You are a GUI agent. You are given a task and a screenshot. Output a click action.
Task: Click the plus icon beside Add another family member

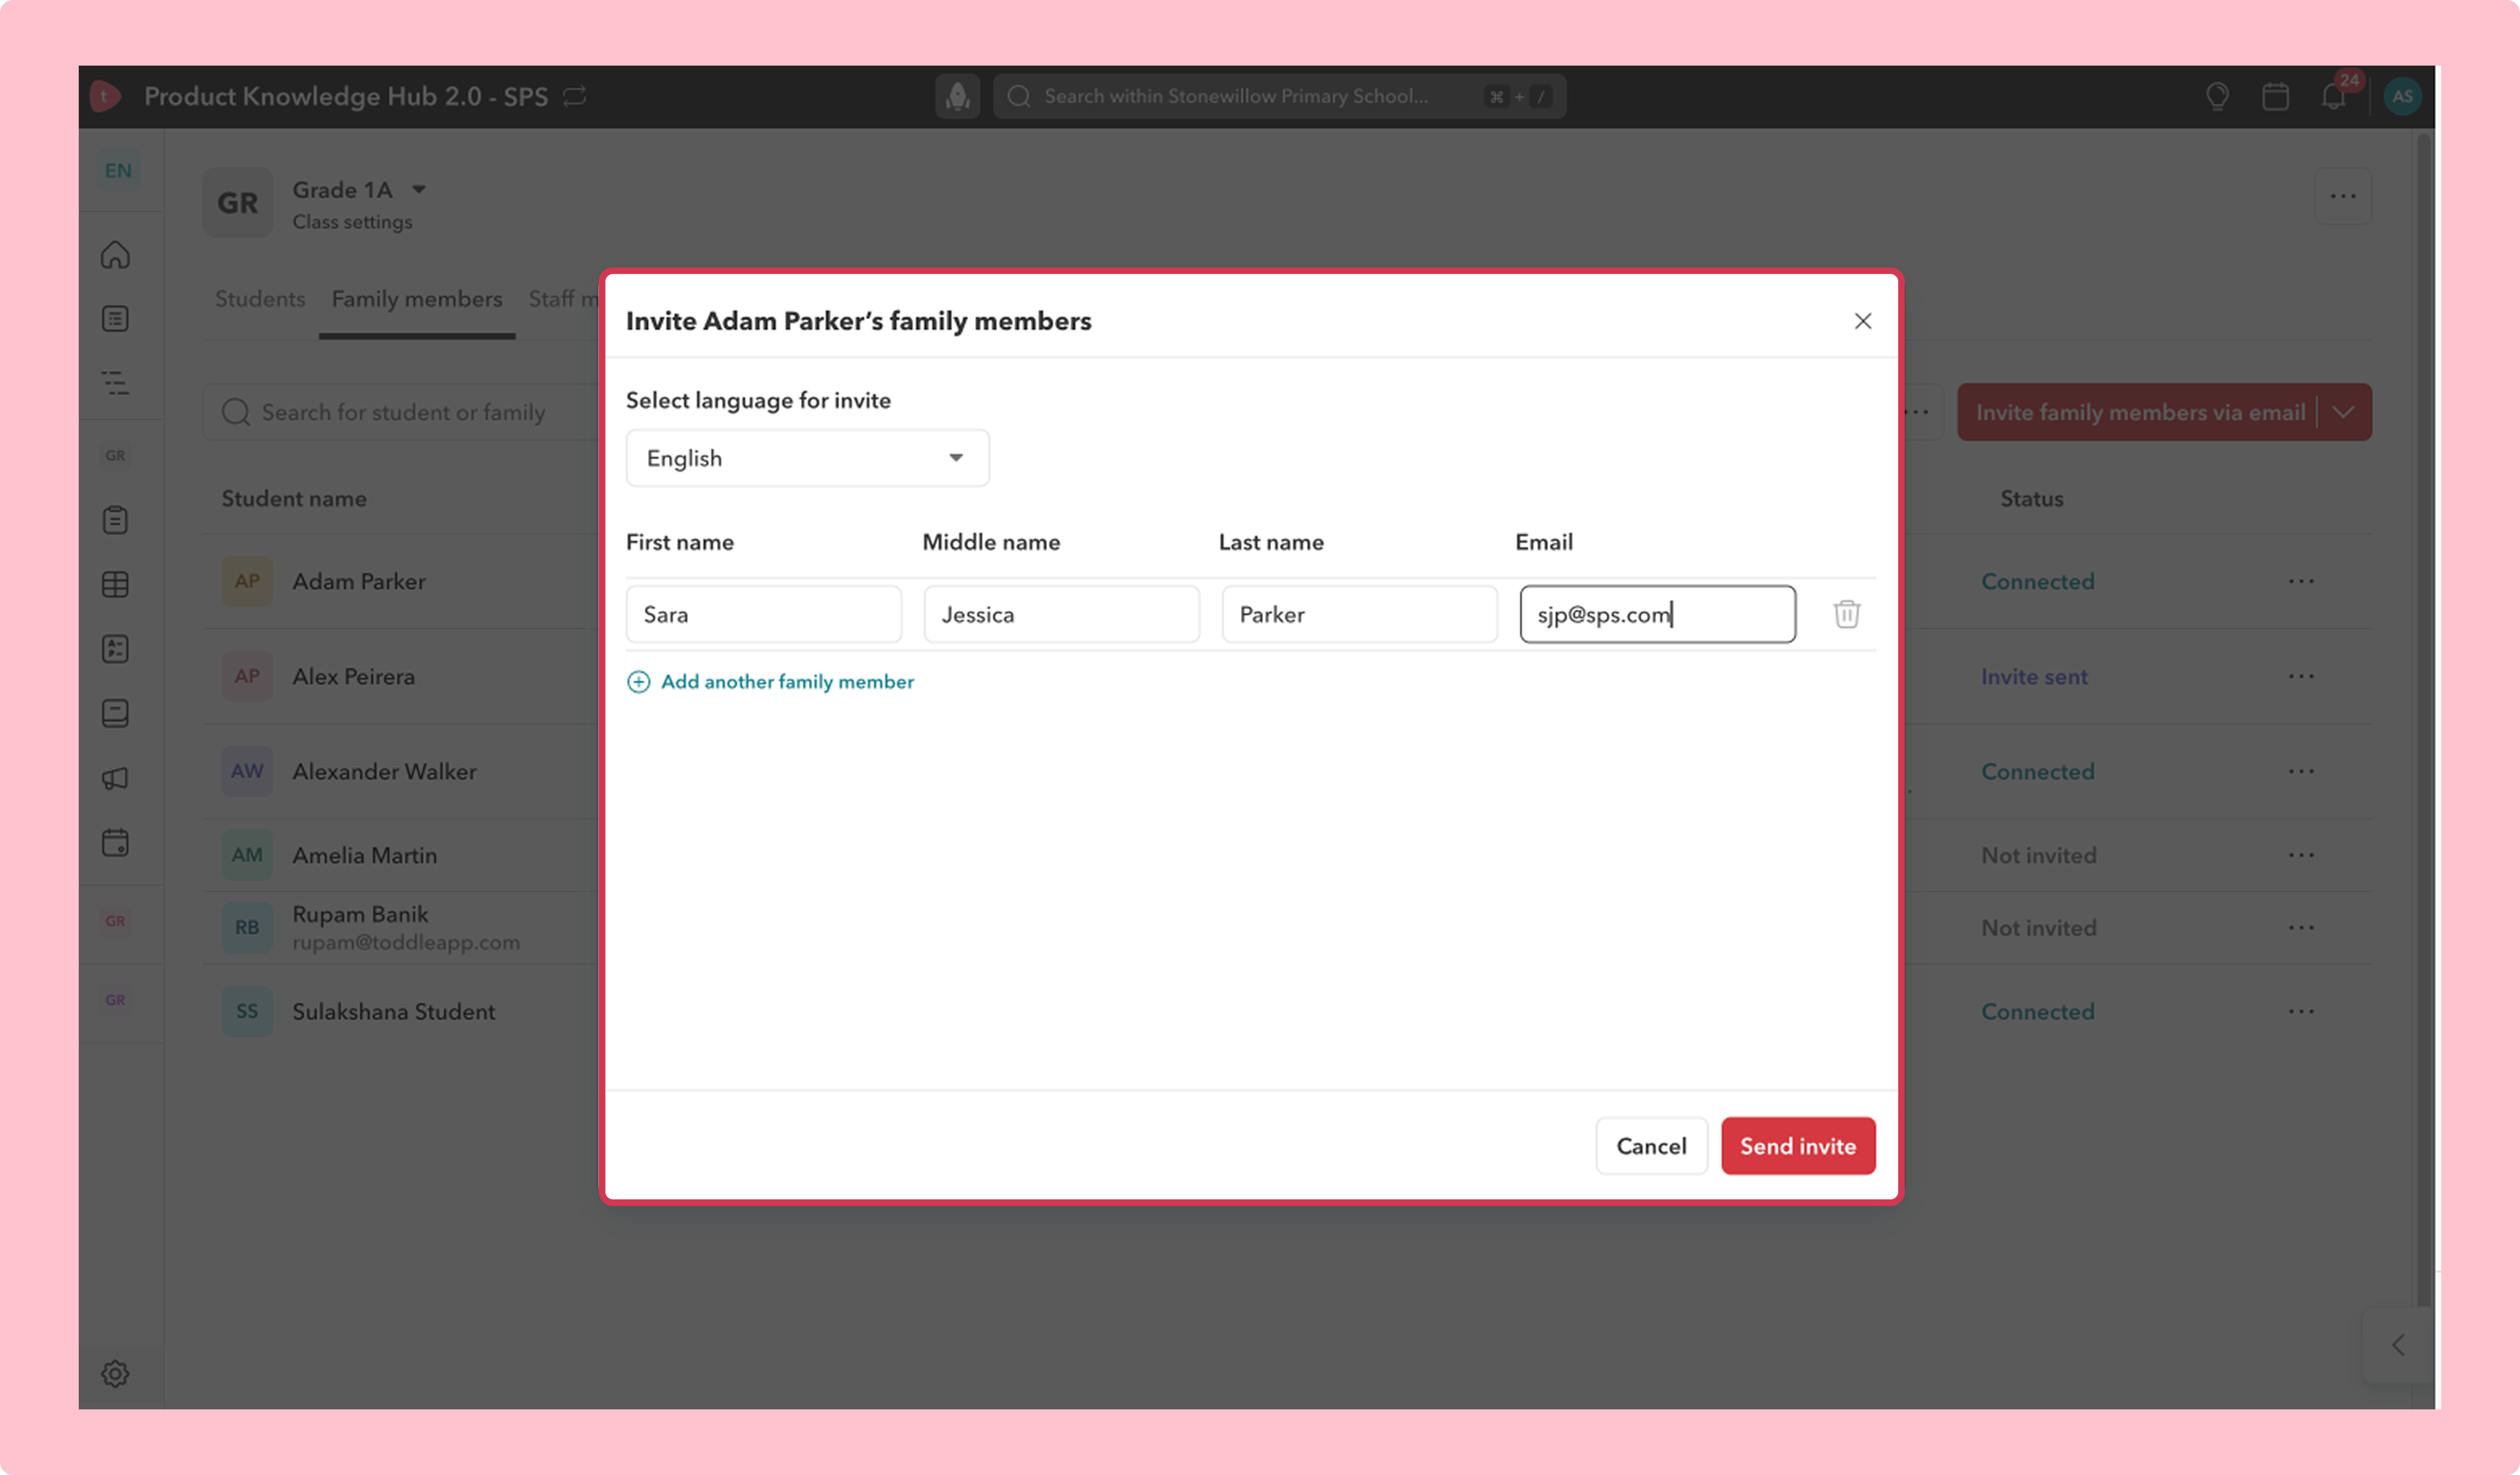pos(638,682)
